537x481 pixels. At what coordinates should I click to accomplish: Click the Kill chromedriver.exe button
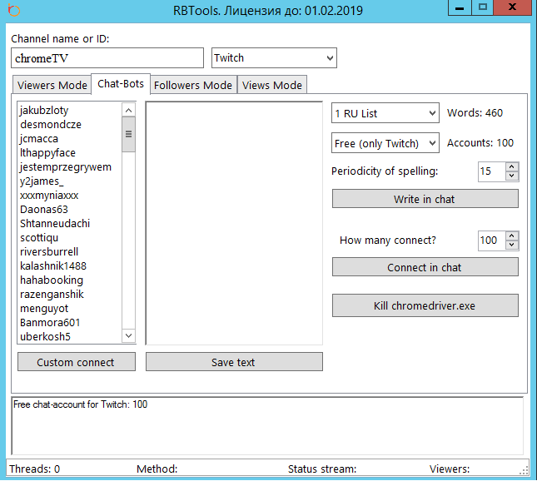pyautogui.click(x=425, y=305)
